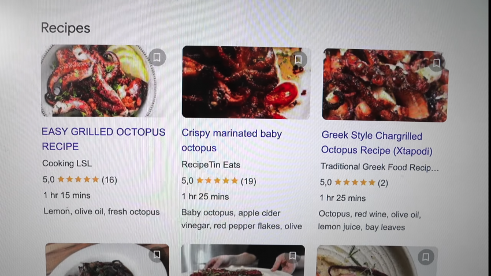
Task: Click bookmark icon on bottom-right recipe card
Action: (426, 257)
